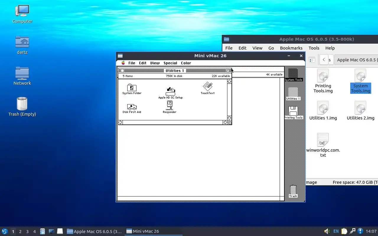Viewport: 378px width, 236px height.
Task: Click the '5 items' text
Action: 128,76
